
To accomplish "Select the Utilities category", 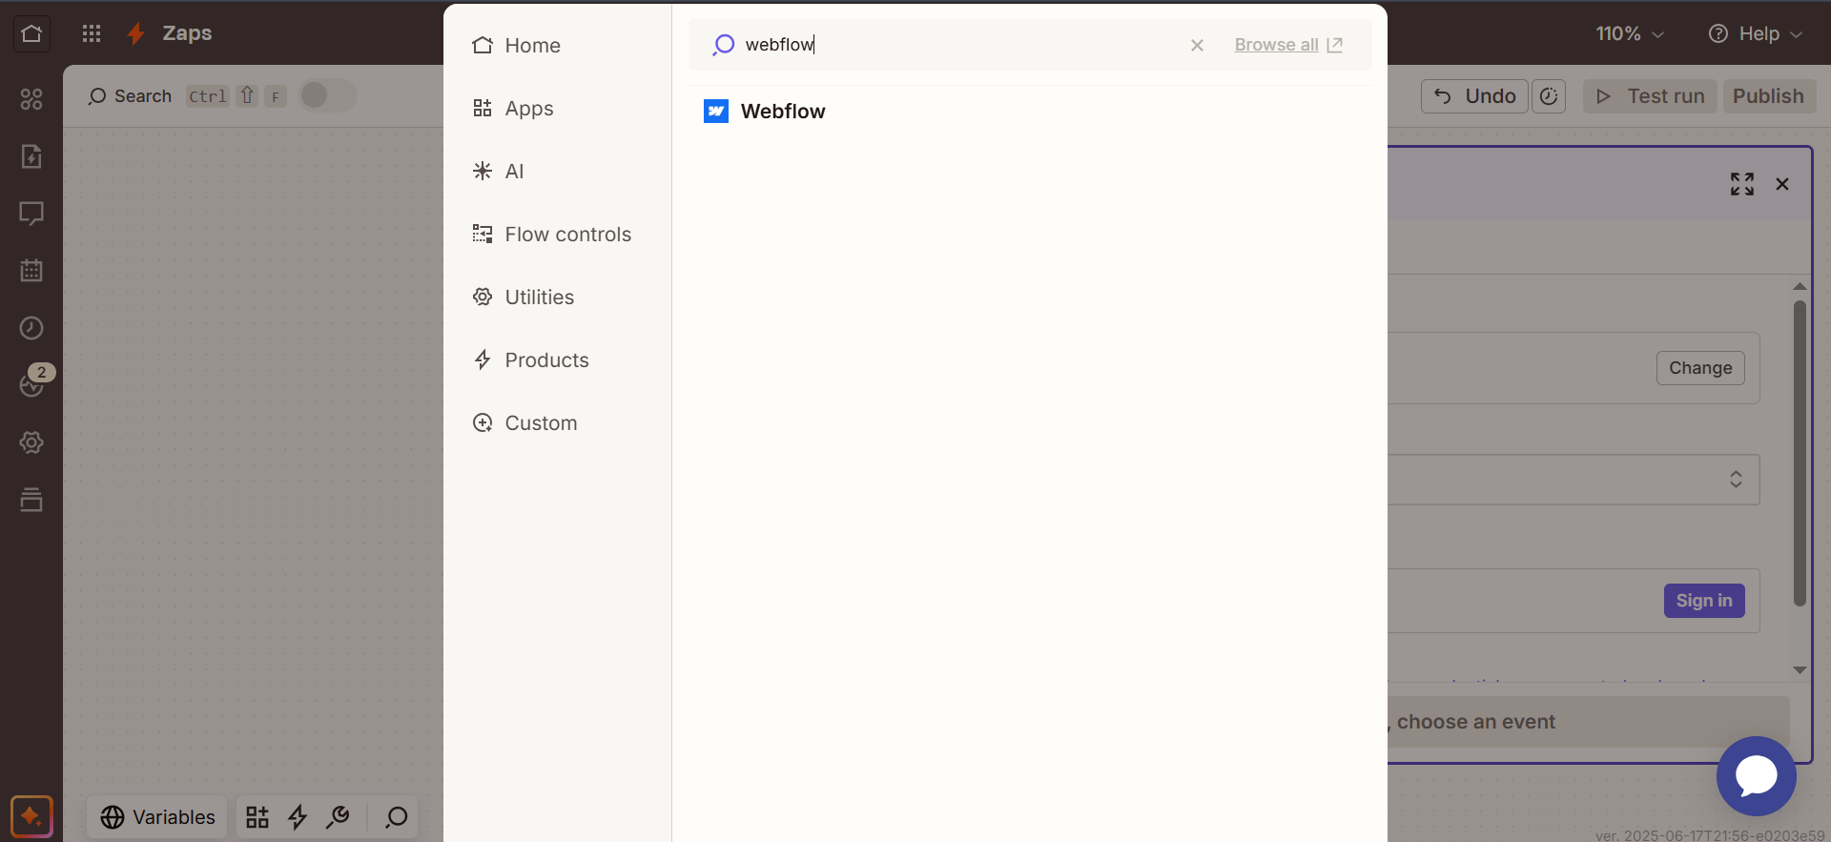I will pyautogui.click(x=558, y=298).
